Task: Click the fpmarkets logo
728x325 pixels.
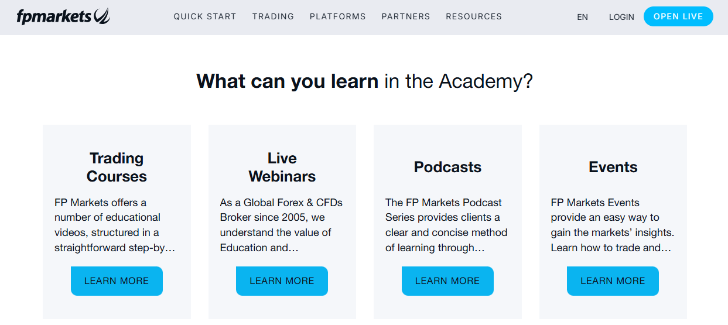Action: click(x=63, y=16)
